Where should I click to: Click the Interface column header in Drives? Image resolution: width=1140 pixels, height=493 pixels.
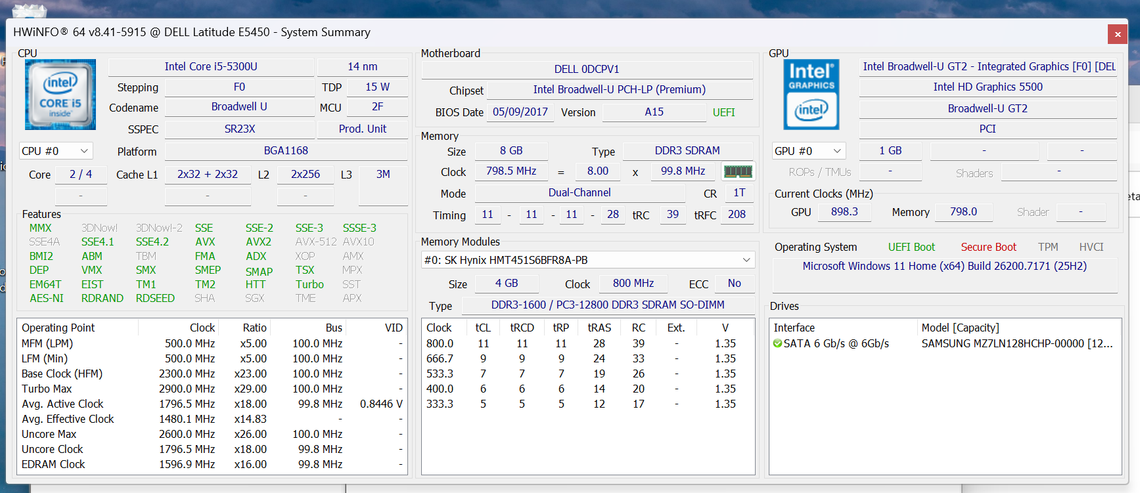[x=844, y=328]
